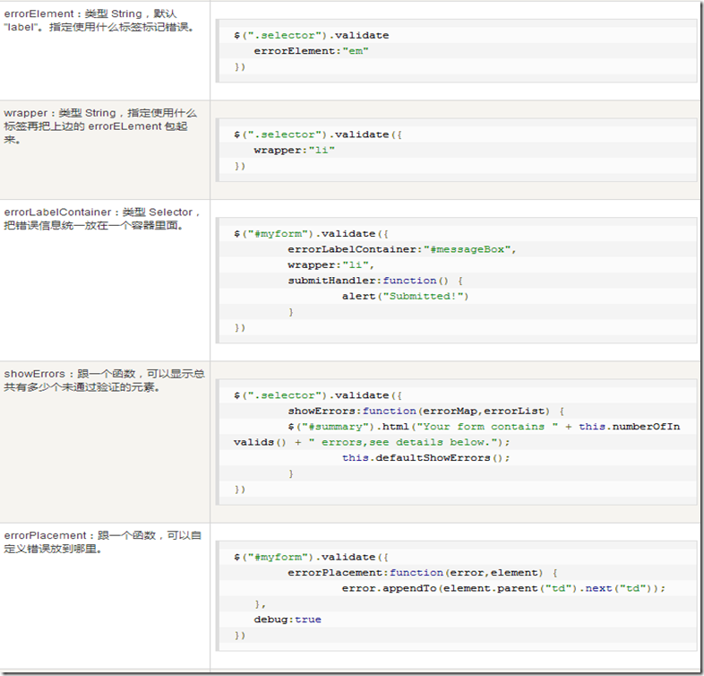Click the error.appendTo(element.parent("td") line
The width and height of the screenshot is (704, 676).
pos(503,588)
